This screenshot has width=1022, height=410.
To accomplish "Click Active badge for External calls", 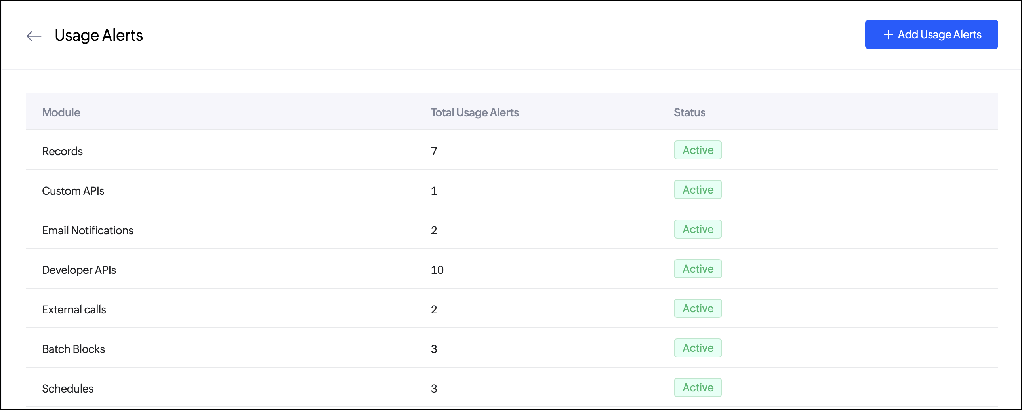I will pyautogui.click(x=698, y=309).
